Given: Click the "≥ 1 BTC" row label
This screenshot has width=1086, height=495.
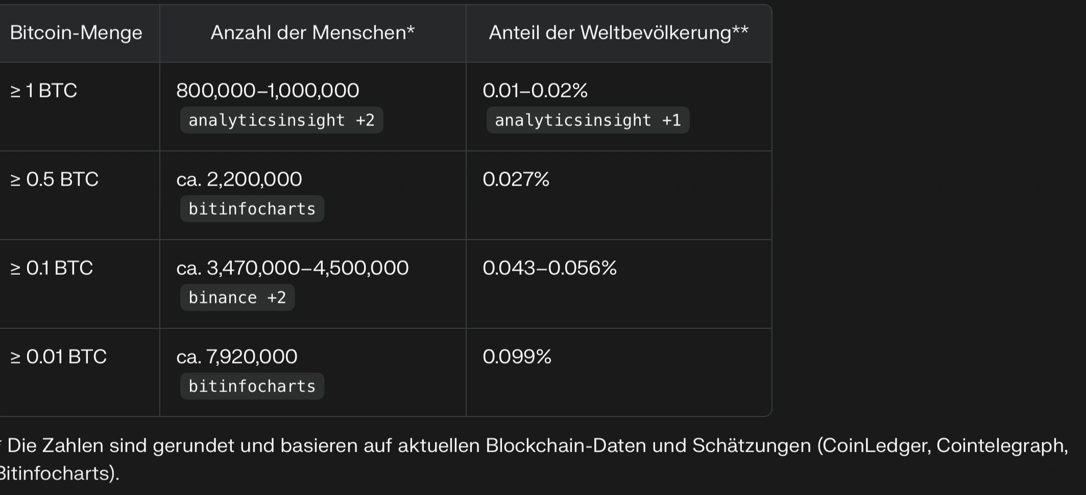Looking at the screenshot, I should click(x=44, y=91).
